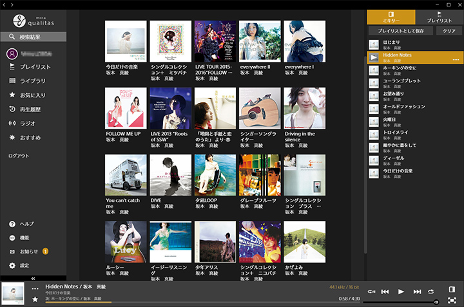Open the more options dots in player bar

[x=35, y=289]
